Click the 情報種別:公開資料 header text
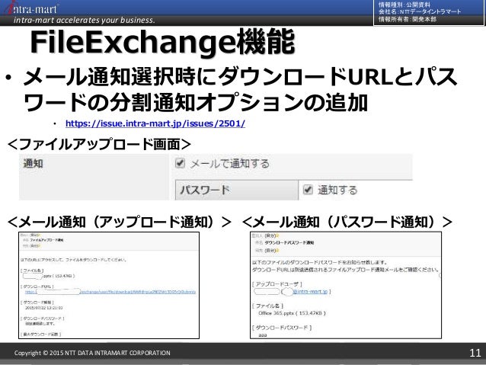The width and height of the screenshot is (486, 365). coord(404,5)
